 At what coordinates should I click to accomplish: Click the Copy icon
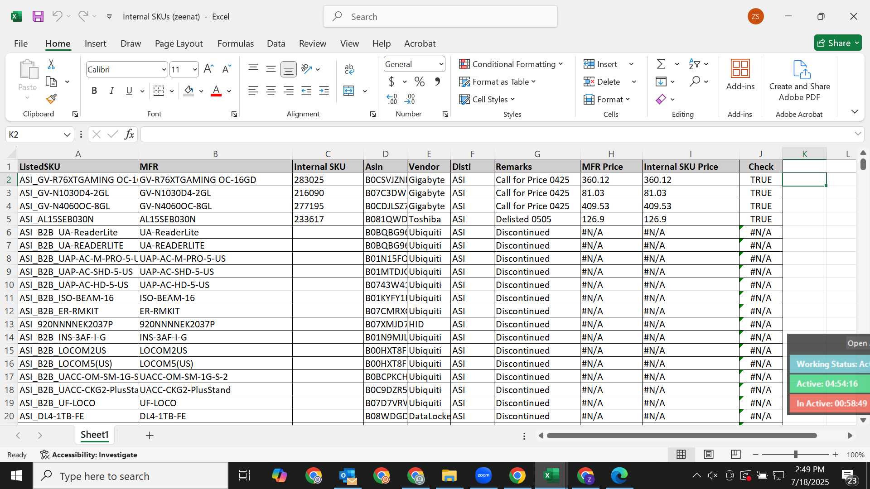[x=51, y=81]
